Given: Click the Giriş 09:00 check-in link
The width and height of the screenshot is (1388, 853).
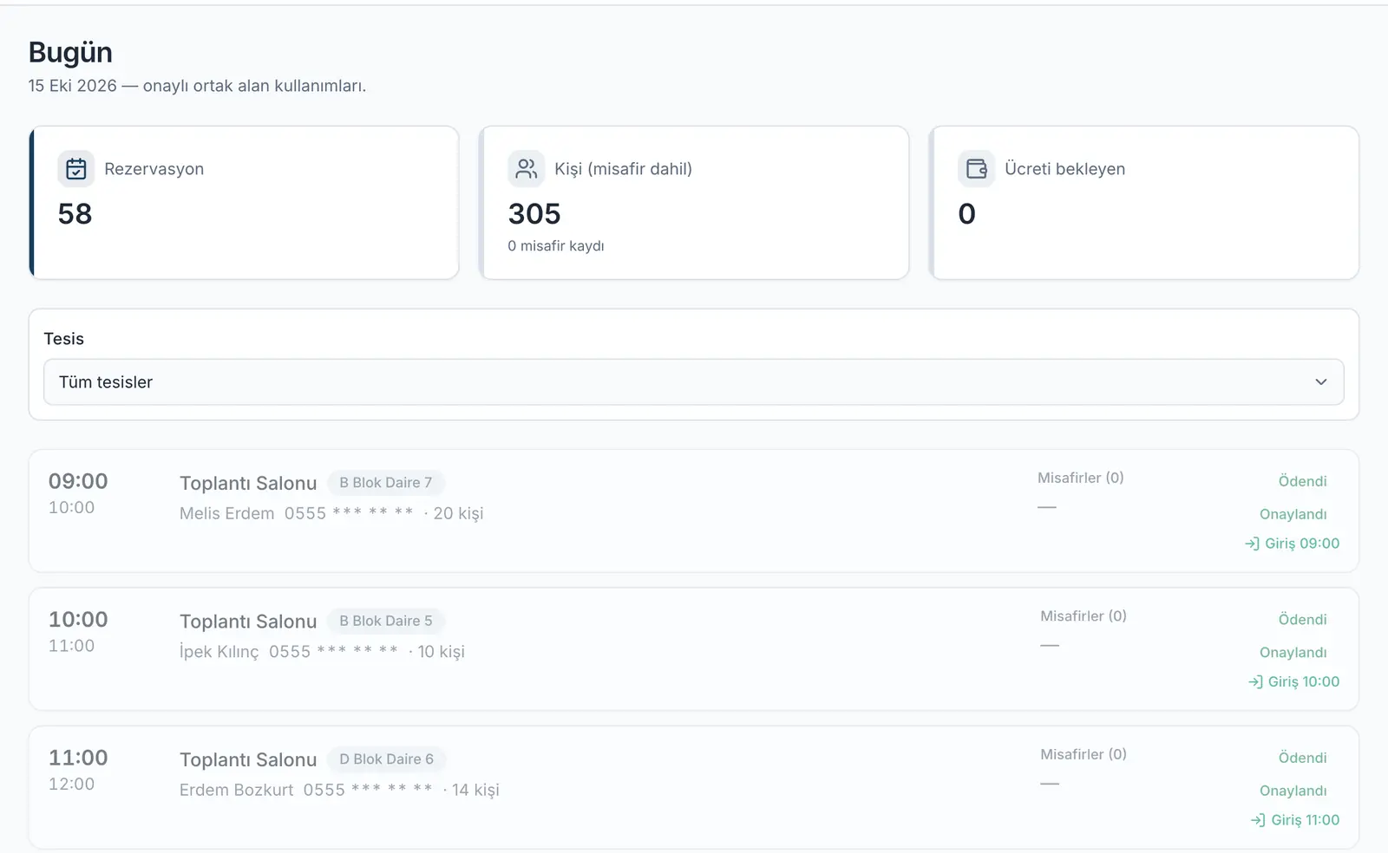Looking at the screenshot, I should (x=1293, y=544).
